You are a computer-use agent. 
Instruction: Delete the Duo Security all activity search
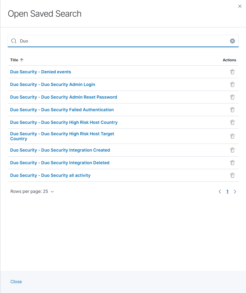(232, 175)
